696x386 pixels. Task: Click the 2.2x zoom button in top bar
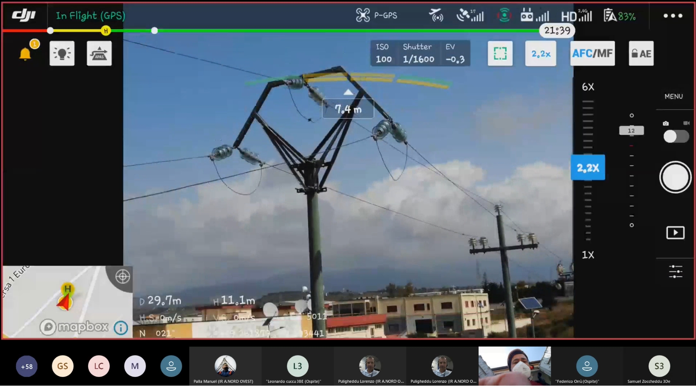[540, 53]
